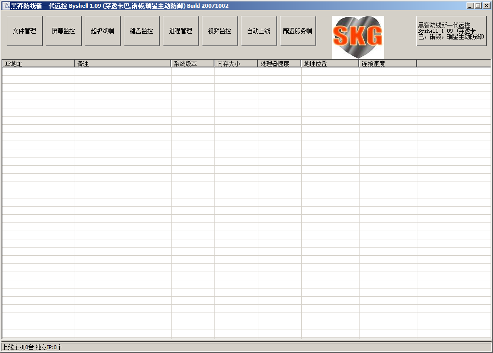Screen dimensions: 493x353
Task: Select the 内存大小 column header
Action: pyautogui.click(x=236, y=64)
